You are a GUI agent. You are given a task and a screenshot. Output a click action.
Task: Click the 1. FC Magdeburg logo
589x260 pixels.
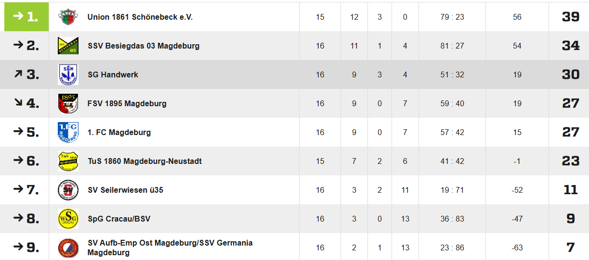[68, 132]
